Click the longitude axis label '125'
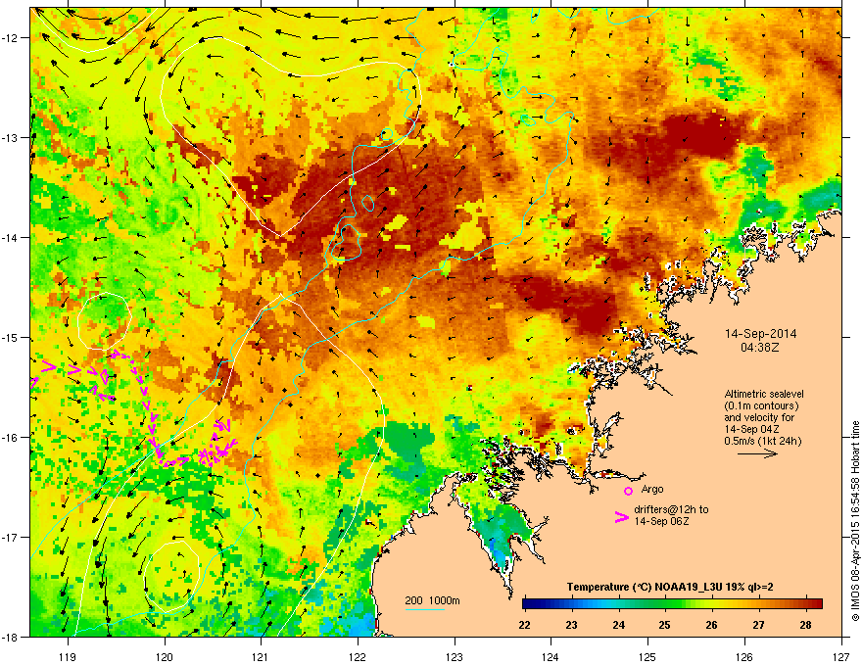862x666 pixels. click(647, 656)
